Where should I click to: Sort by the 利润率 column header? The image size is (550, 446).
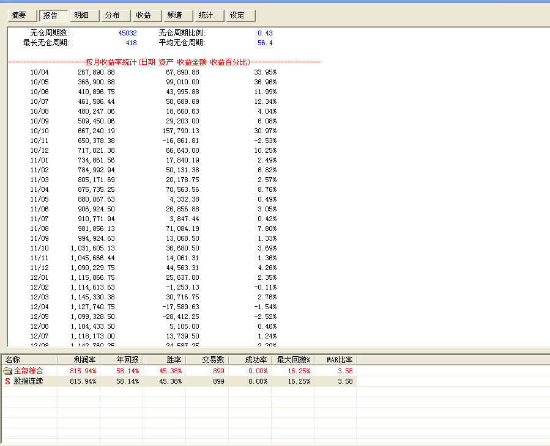click(x=78, y=360)
